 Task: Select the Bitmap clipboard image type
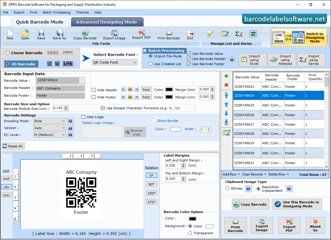227,188
